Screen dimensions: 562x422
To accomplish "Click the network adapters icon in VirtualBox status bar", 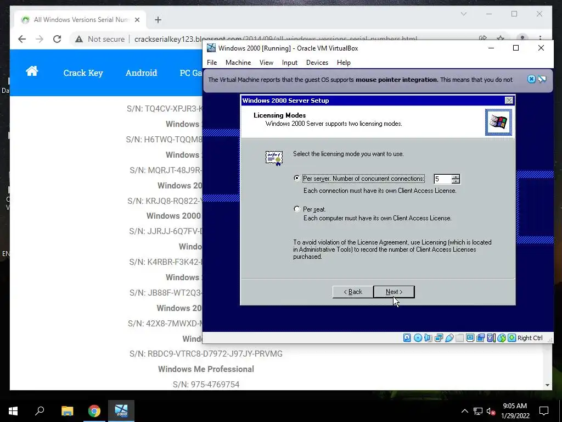I will tap(439, 338).
